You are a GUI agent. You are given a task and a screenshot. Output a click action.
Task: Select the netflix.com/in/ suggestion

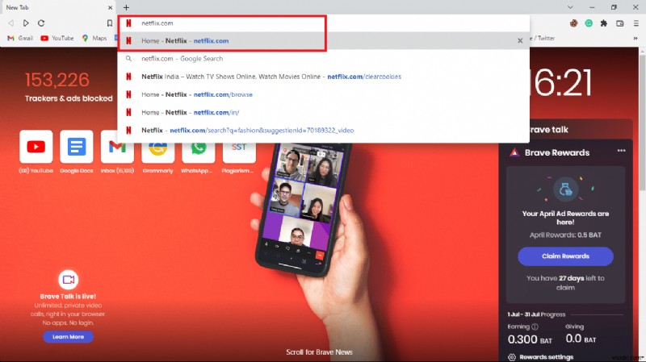click(324, 112)
